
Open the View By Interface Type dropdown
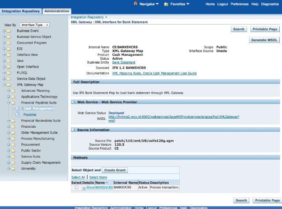[35, 25]
